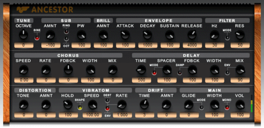Screen dimensions: 264x128
Task: Click the Filter RES value field 50
Action: (240, 45)
